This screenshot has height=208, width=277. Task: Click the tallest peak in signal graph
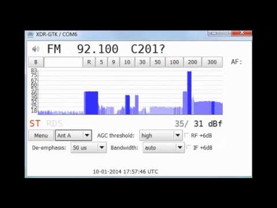pos(189,93)
